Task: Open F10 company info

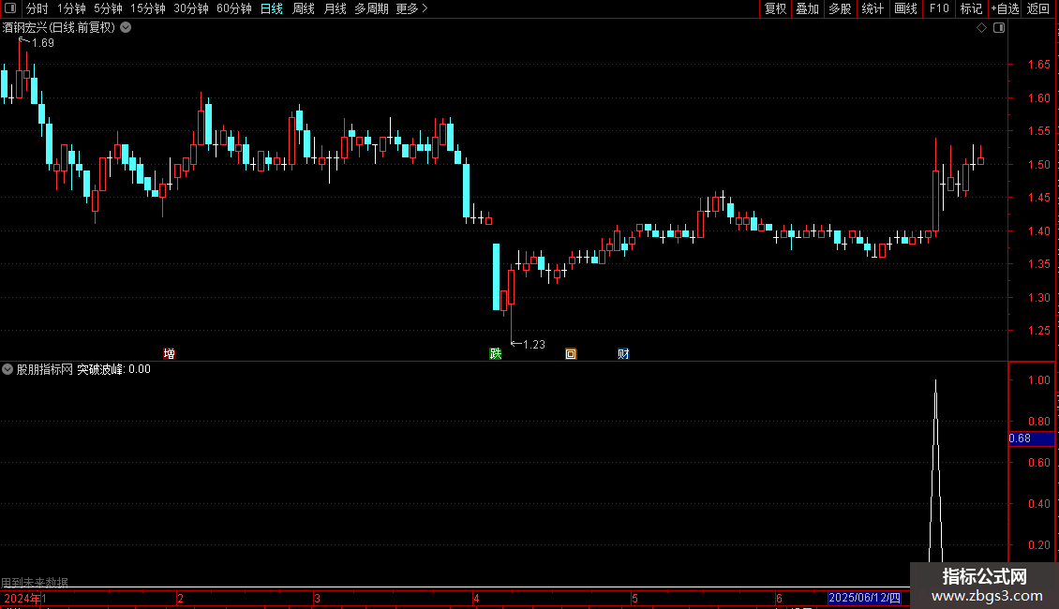Action: tap(939, 8)
